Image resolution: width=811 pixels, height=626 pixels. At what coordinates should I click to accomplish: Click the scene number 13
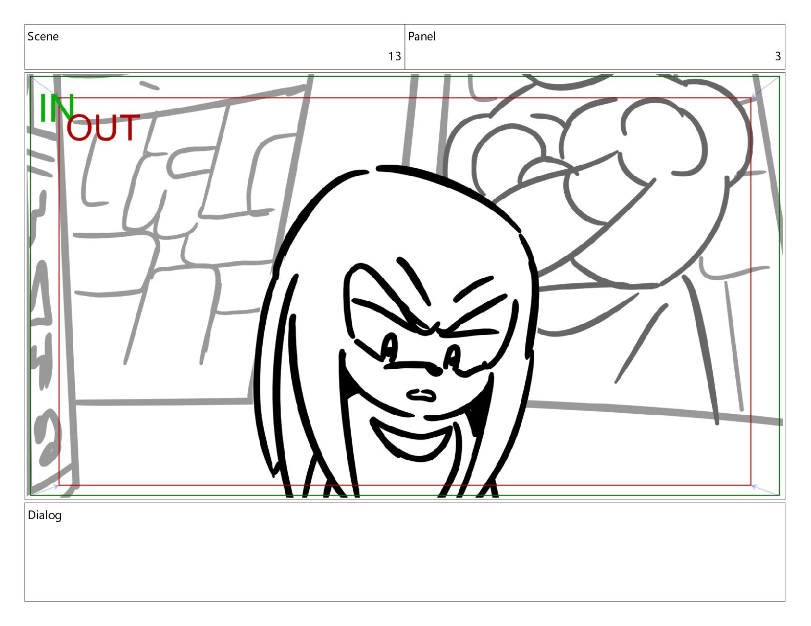coord(394,56)
